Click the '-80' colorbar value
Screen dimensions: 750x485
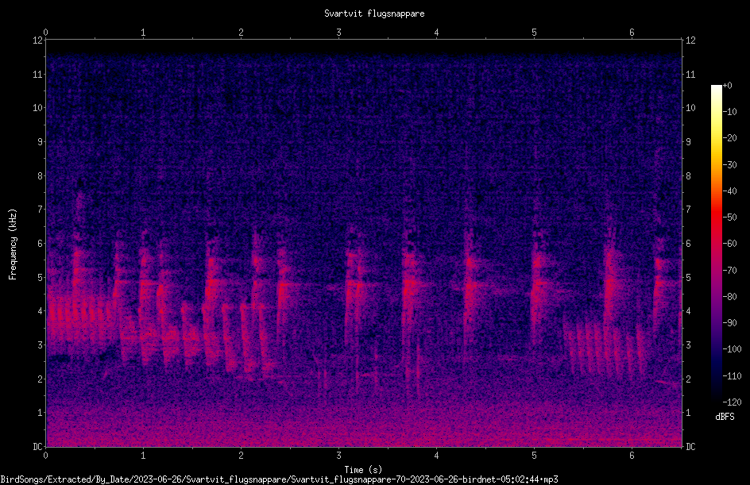pyautogui.click(x=729, y=297)
